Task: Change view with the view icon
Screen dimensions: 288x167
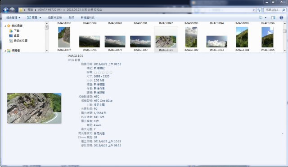Action: 261,17
